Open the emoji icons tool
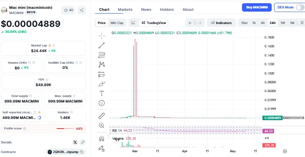 102,103
